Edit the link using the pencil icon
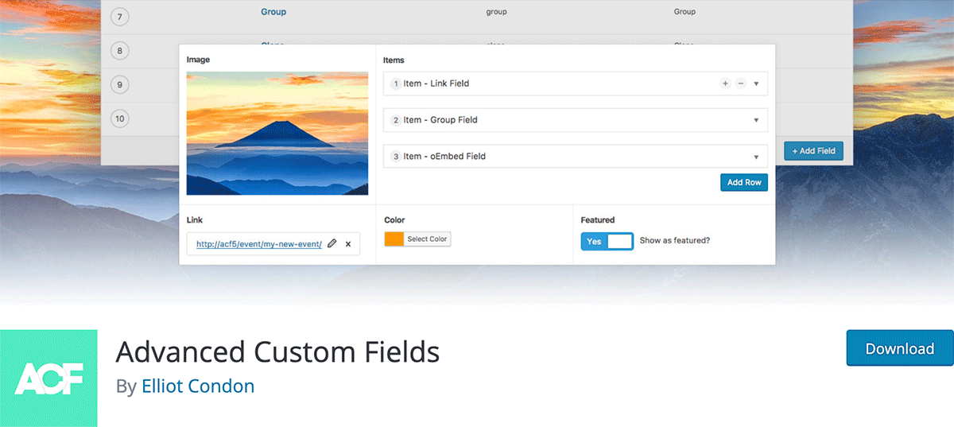The height and width of the screenshot is (427, 954). (x=332, y=244)
